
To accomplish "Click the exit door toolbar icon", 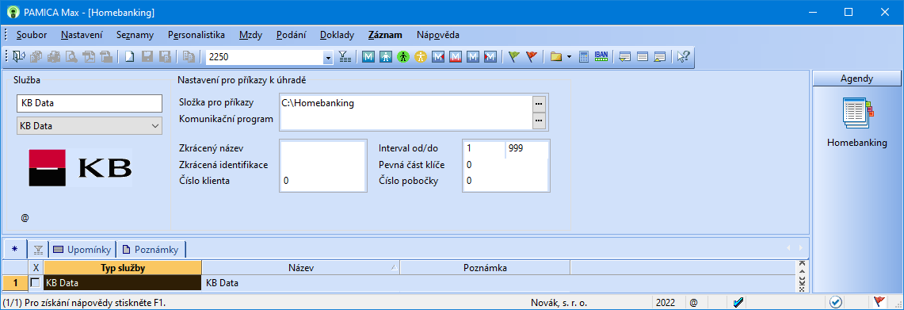I will (19, 56).
